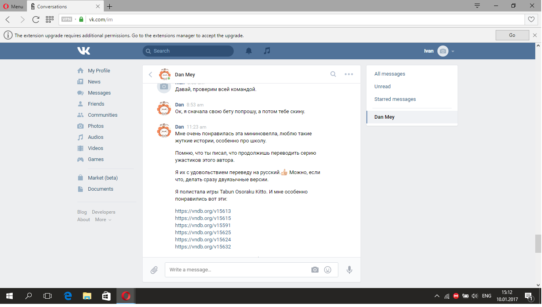542x307 pixels.
Task: Open the emoji smiley picker
Action: [x=328, y=270]
